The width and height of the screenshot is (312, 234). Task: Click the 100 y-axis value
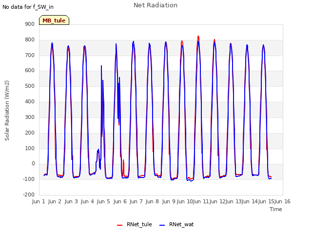pyautogui.click(x=30, y=148)
